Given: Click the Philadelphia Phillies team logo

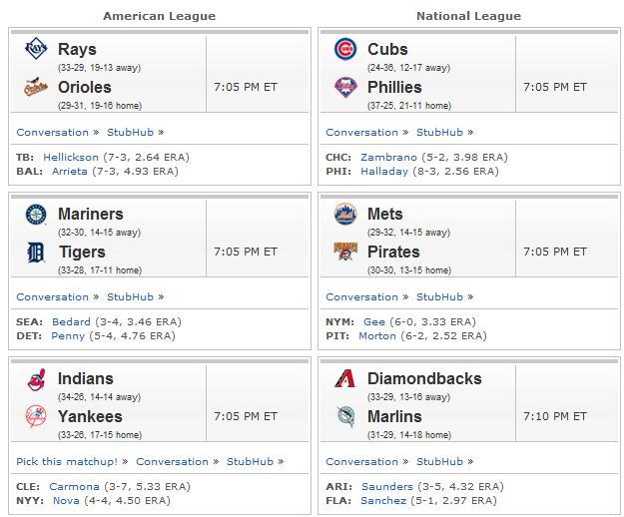Looking at the screenshot, I should [x=345, y=87].
